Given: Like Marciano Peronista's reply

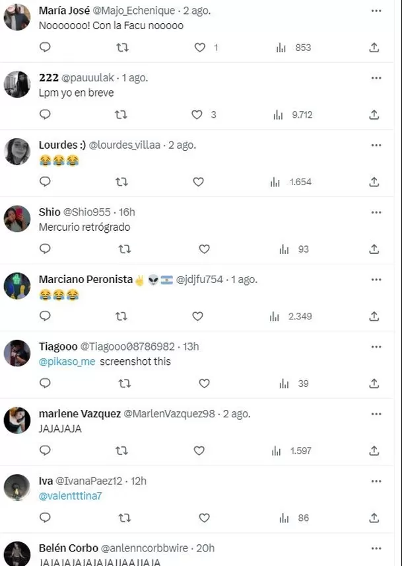Looking at the screenshot, I should [197, 316].
